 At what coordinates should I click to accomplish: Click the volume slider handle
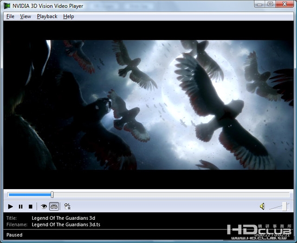[x=284, y=206]
